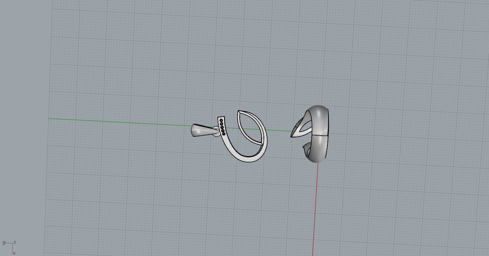Select the dome-shaped ring band
This screenshot has height=256, width=489.
pyautogui.click(x=319, y=134)
